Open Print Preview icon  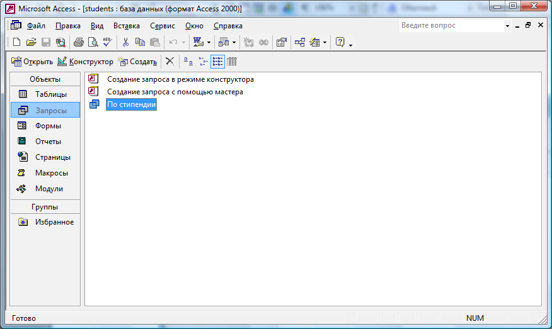[93, 43]
